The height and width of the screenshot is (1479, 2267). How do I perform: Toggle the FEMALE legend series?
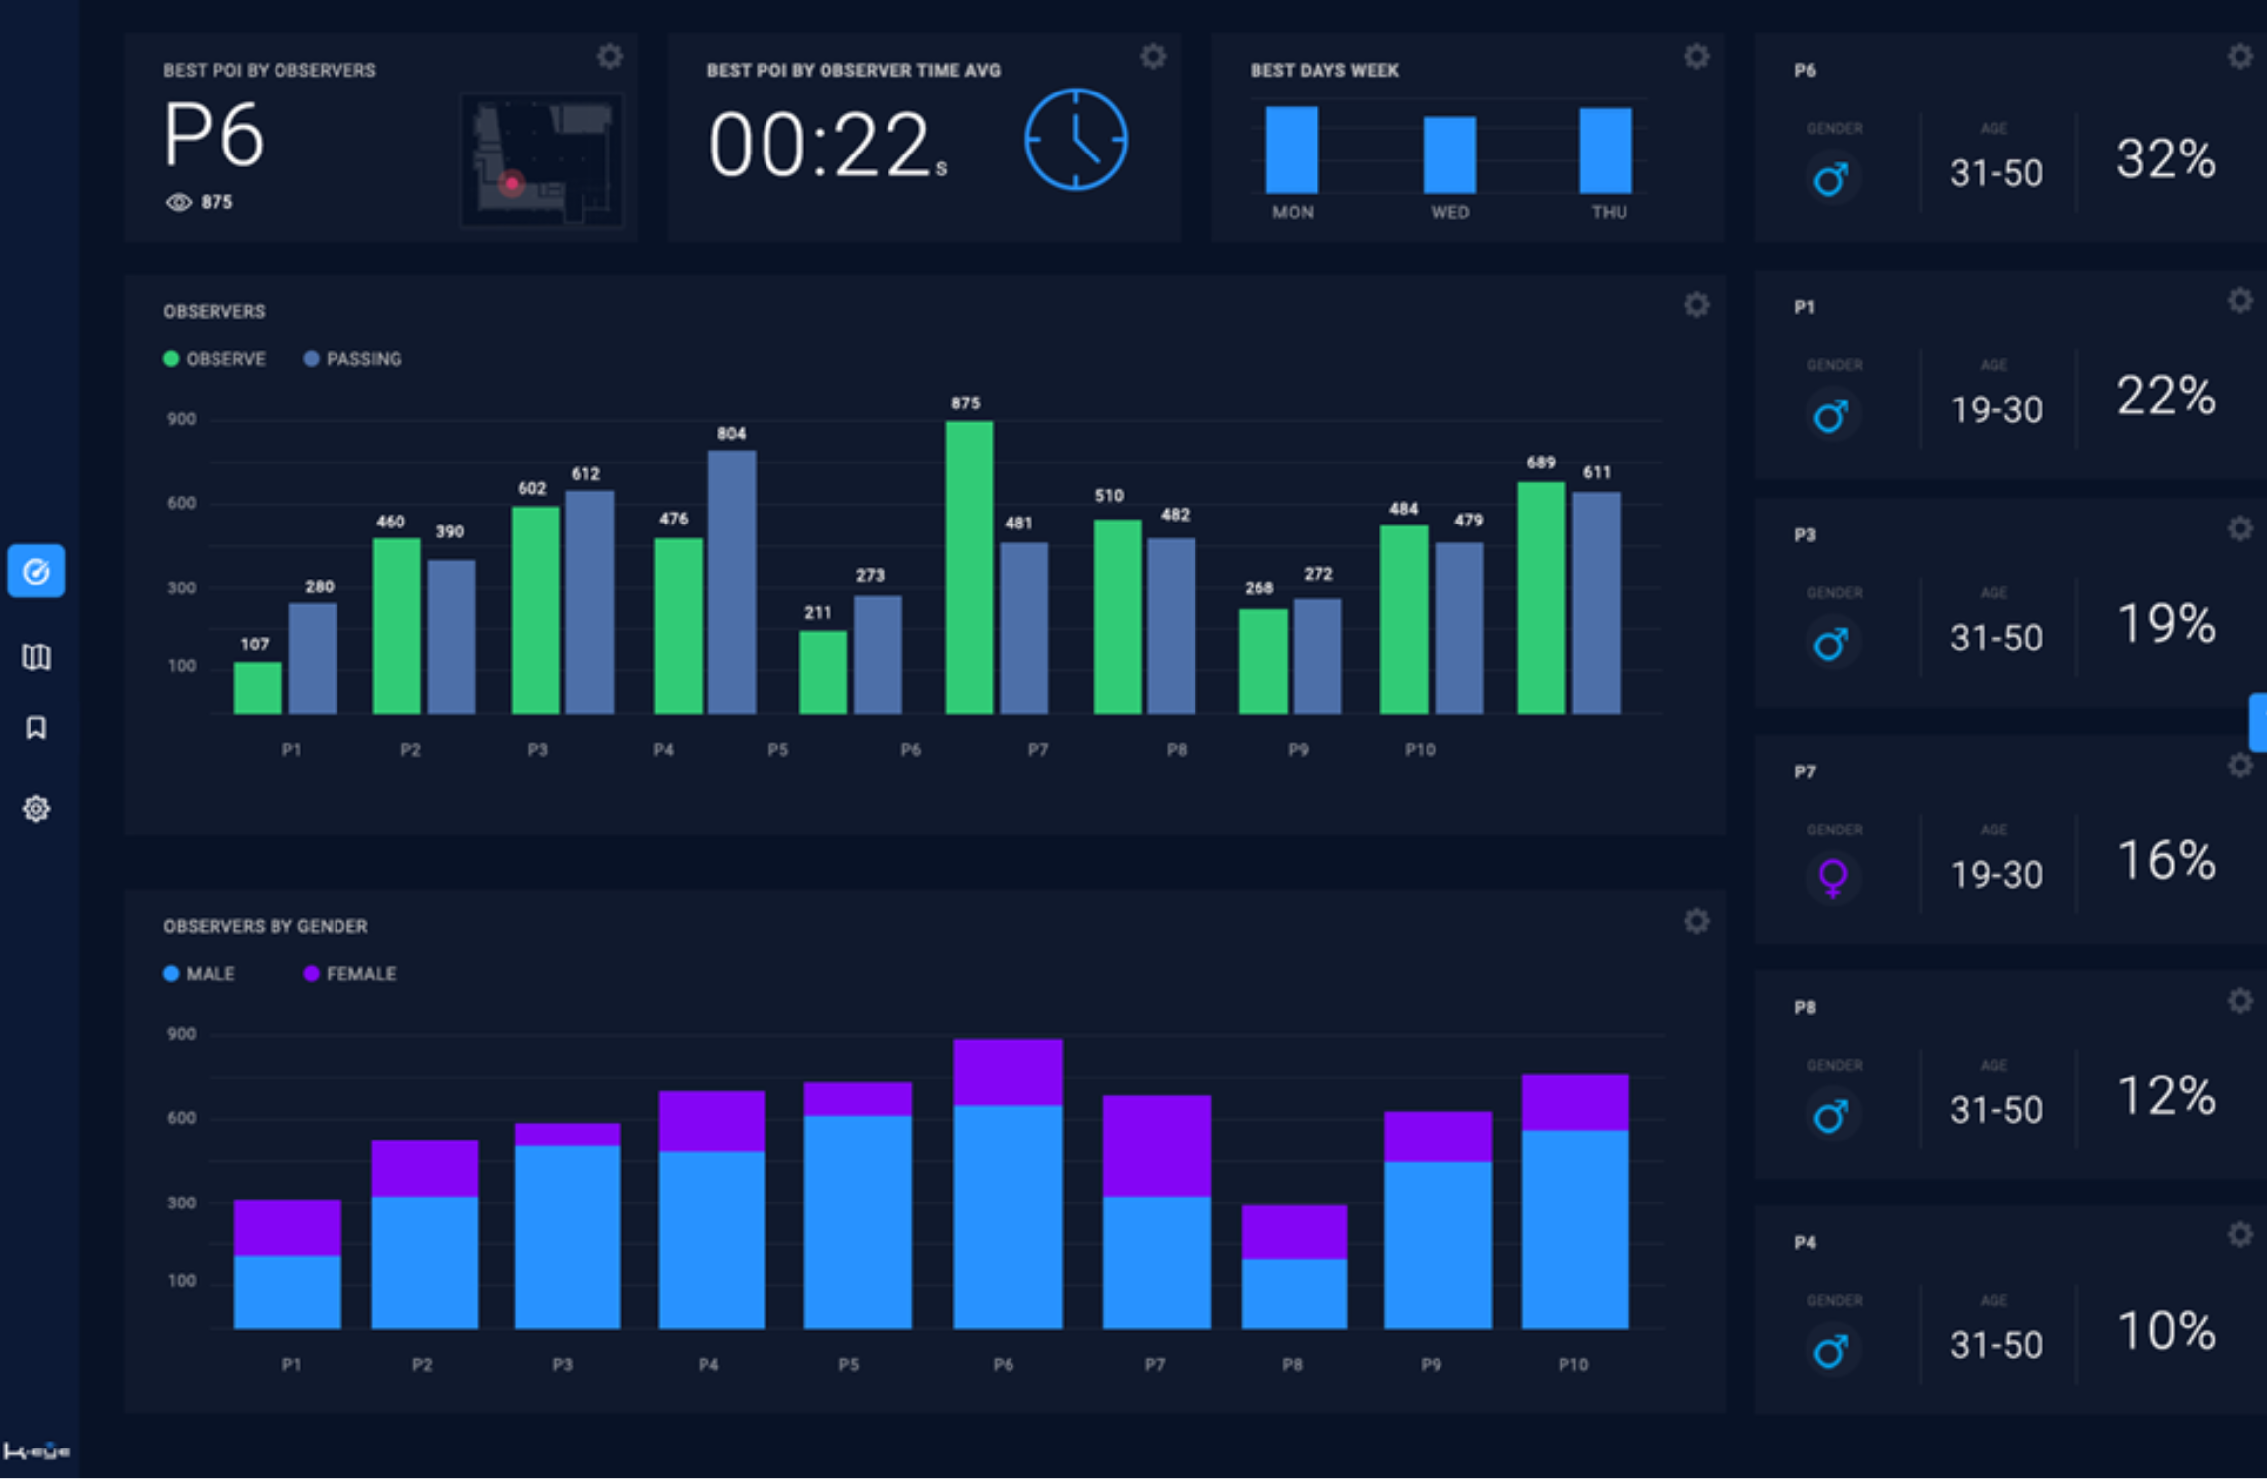pos(350,974)
